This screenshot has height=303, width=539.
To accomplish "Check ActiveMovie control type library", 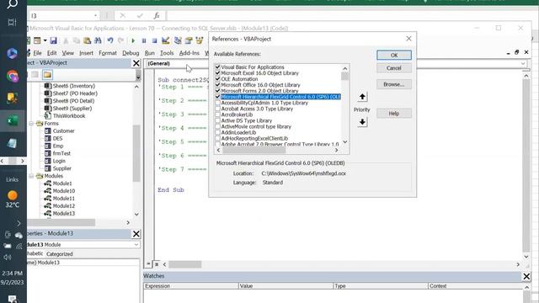I will point(217,126).
